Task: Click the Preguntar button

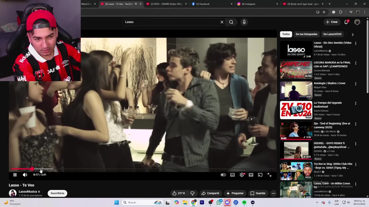Action: click(235, 193)
